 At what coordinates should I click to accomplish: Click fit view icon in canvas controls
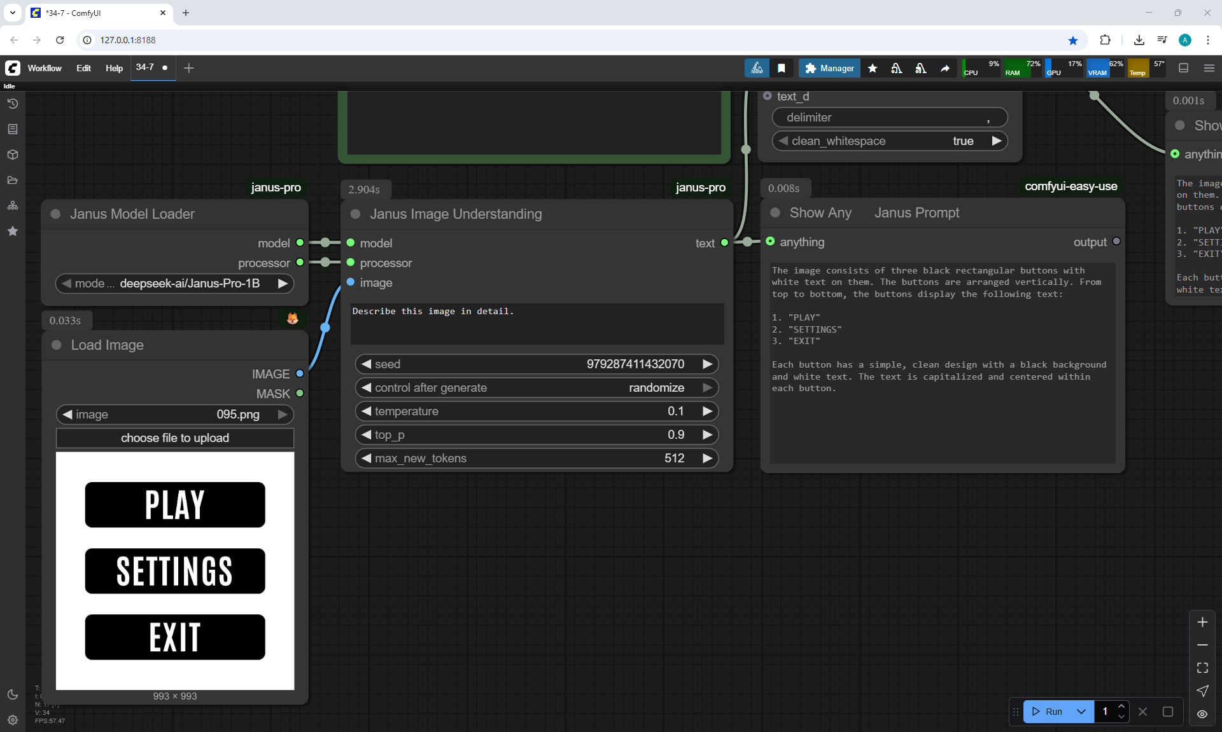(1202, 668)
